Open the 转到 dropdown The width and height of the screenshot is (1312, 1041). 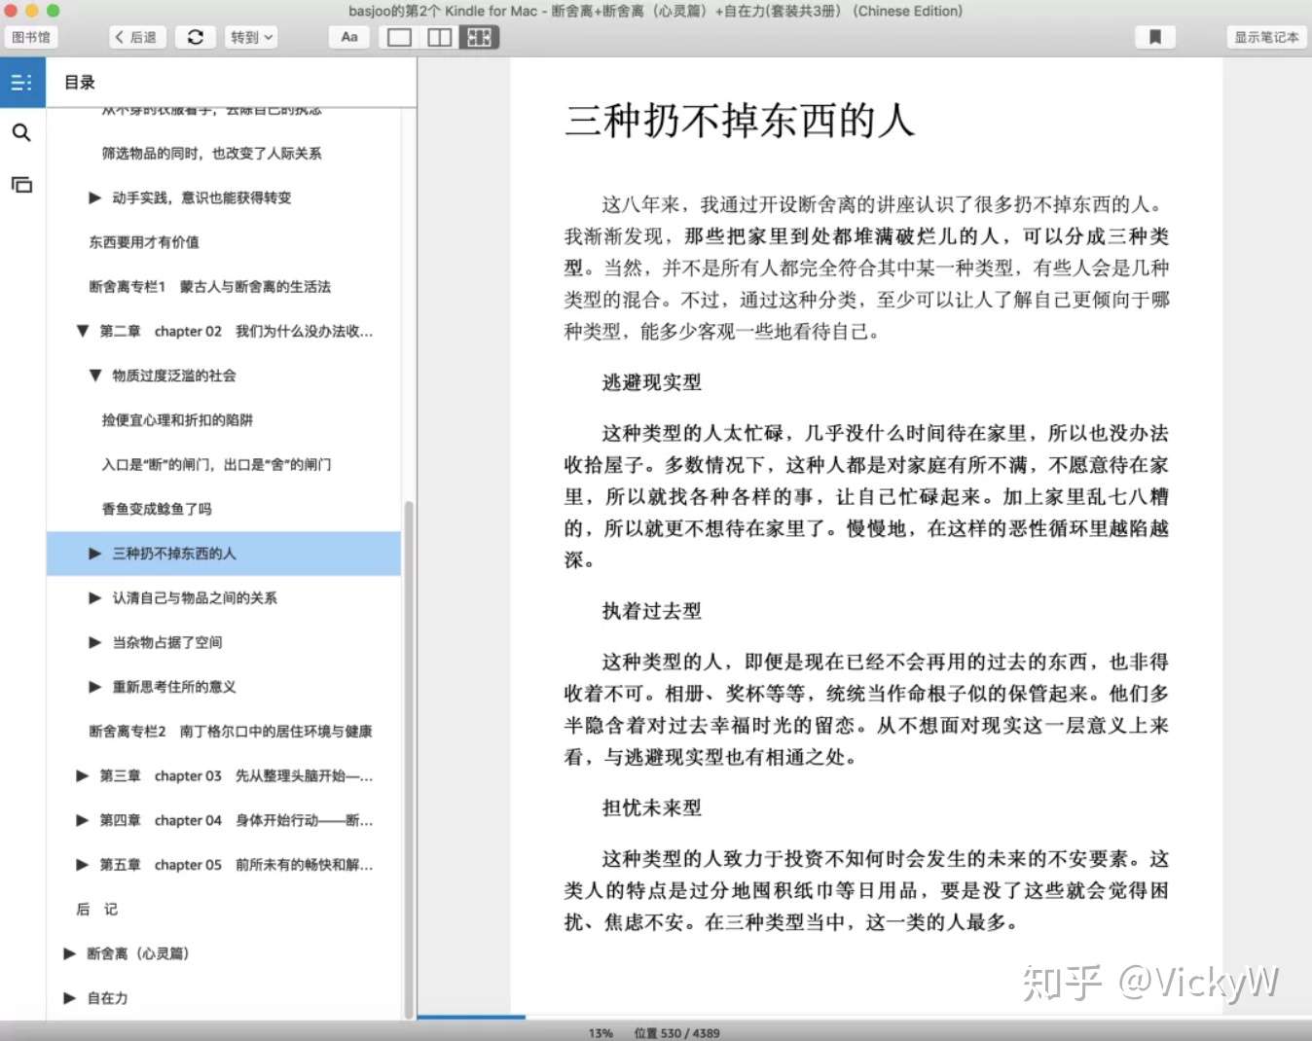(x=251, y=37)
